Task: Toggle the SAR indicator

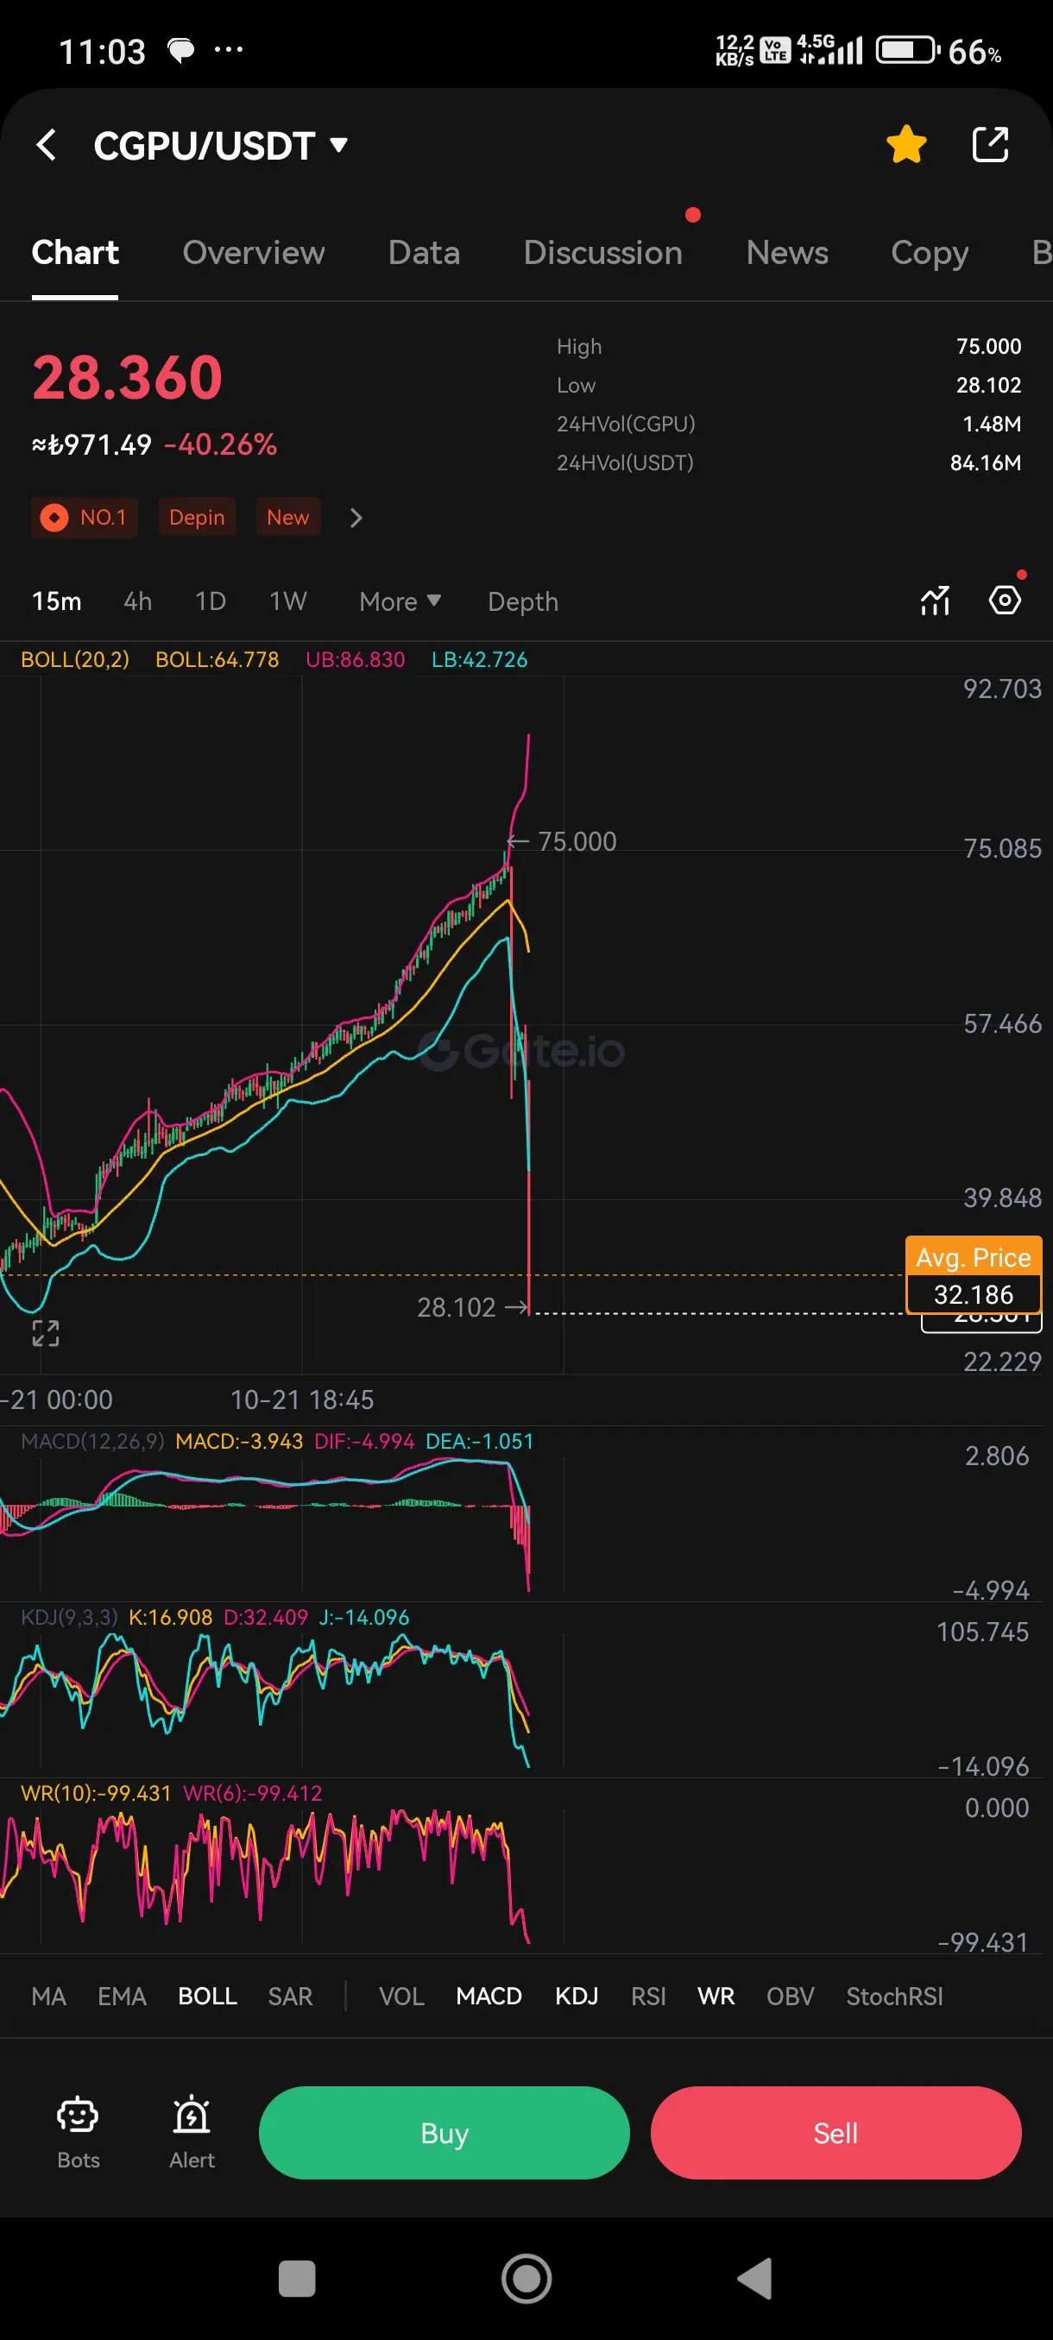Action: click(x=290, y=1996)
